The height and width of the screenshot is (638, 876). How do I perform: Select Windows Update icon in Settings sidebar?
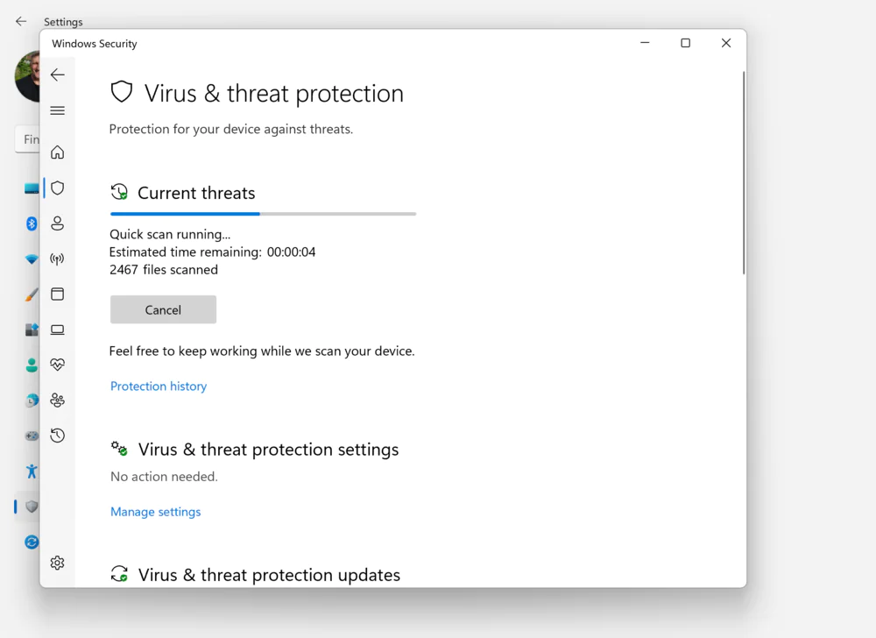click(32, 542)
